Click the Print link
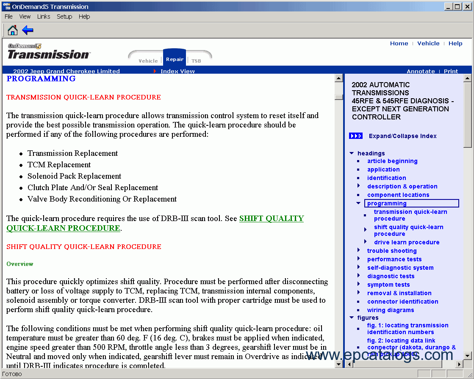 tap(451, 71)
